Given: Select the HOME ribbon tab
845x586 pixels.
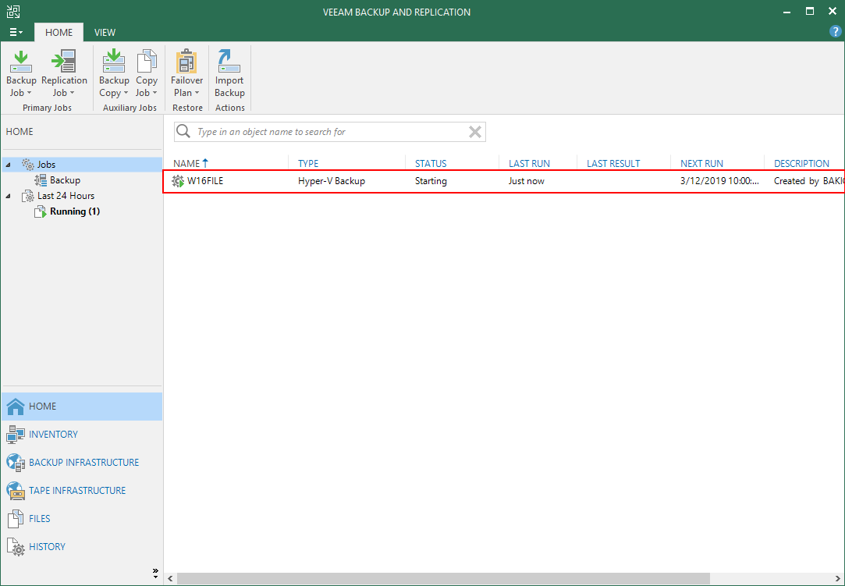Looking at the screenshot, I should [59, 32].
